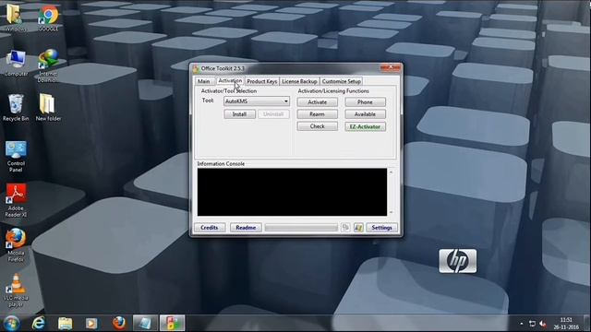This screenshot has height=332, width=591.
Task: Click the Rearm button
Action: tap(318, 114)
